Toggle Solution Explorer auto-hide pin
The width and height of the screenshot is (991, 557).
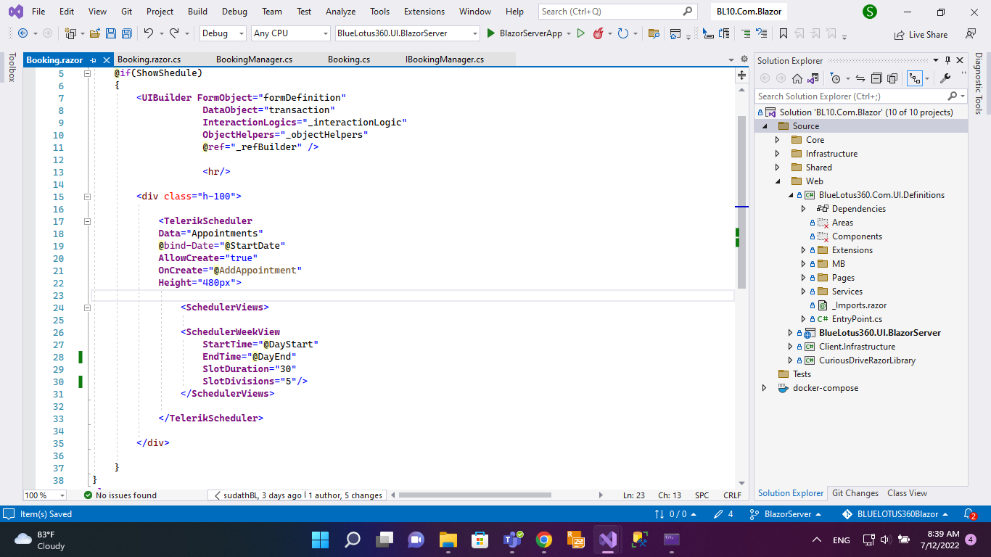pos(947,61)
